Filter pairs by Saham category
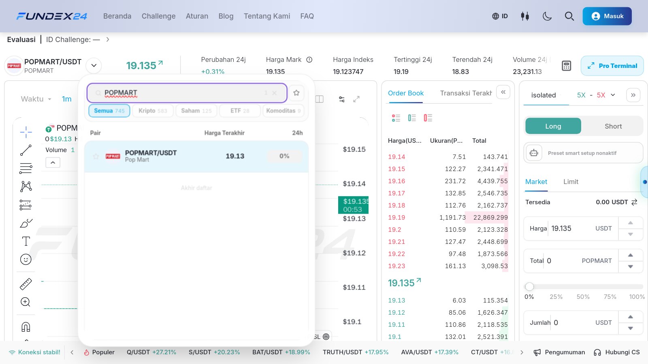Screen dimensions: 648x364 196,110
